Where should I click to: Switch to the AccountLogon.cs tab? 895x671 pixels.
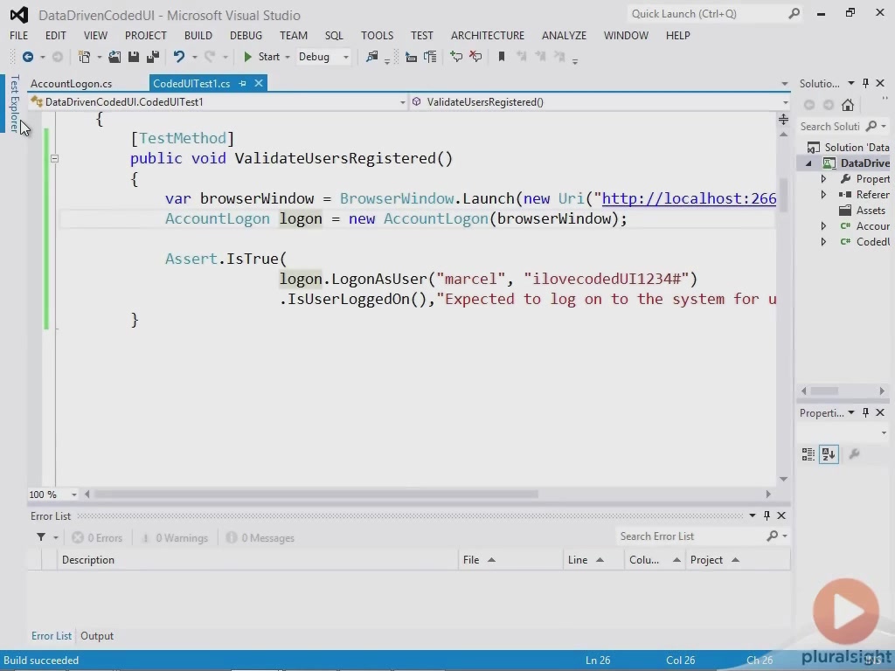pyautogui.click(x=72, y=83)
